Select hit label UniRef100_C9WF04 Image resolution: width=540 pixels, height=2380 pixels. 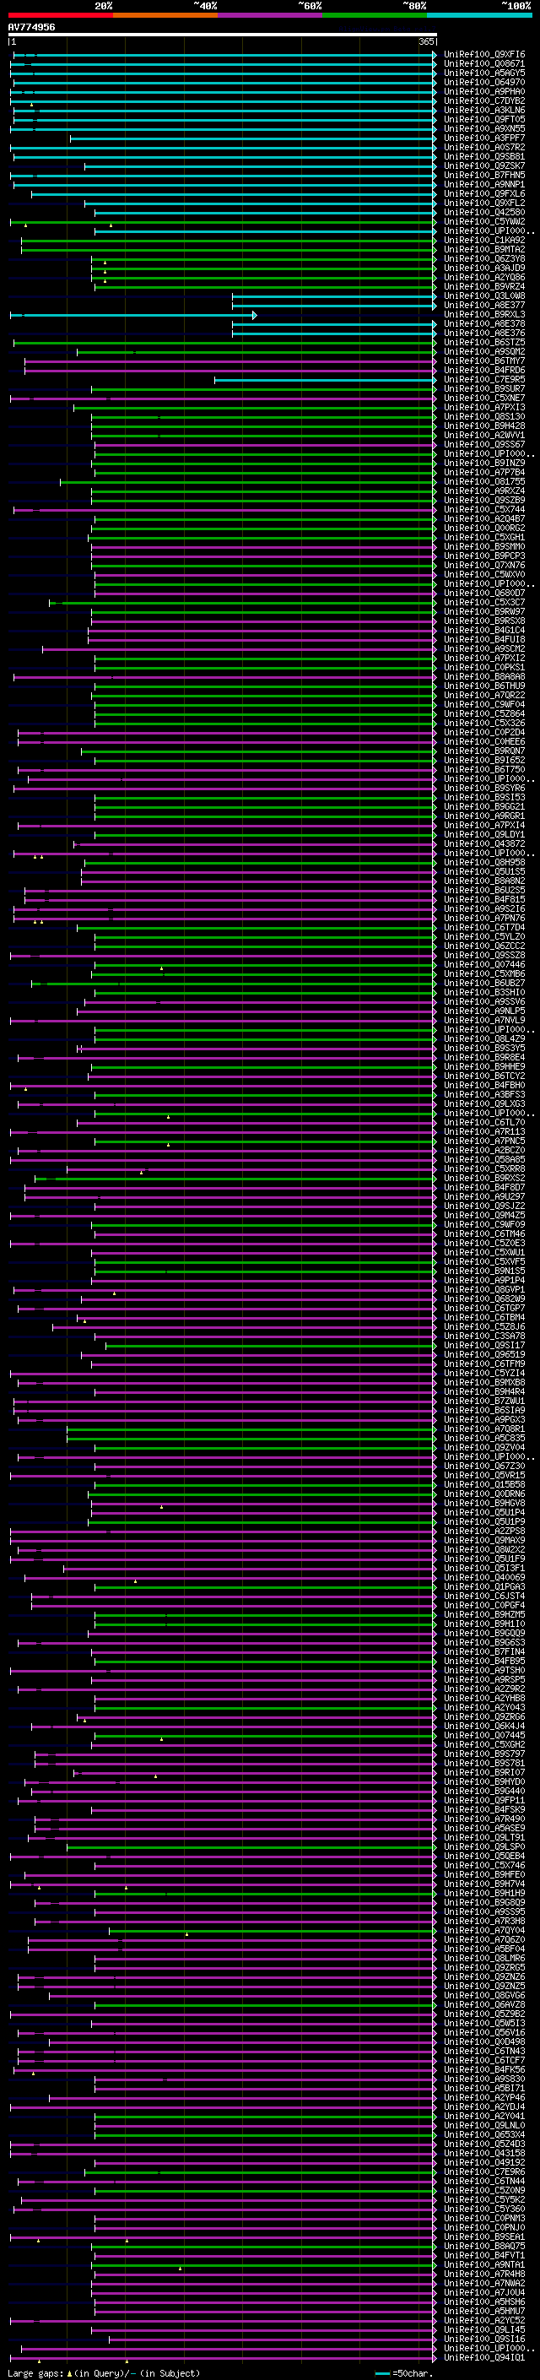tap(484, 705)
